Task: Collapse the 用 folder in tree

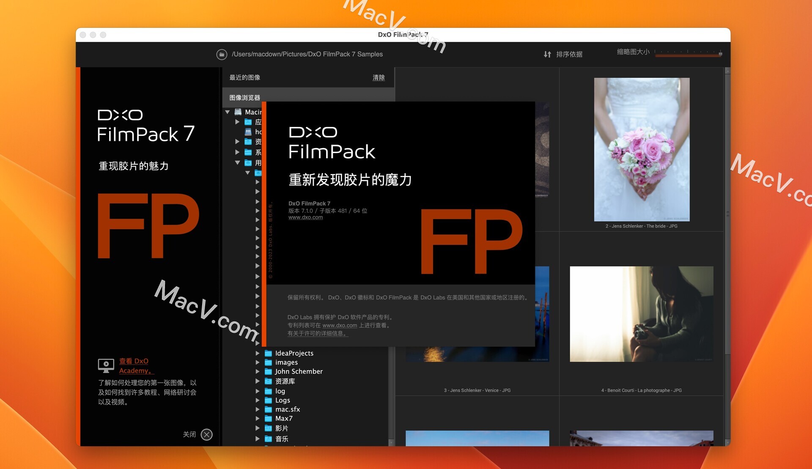Action: point(237,163)
